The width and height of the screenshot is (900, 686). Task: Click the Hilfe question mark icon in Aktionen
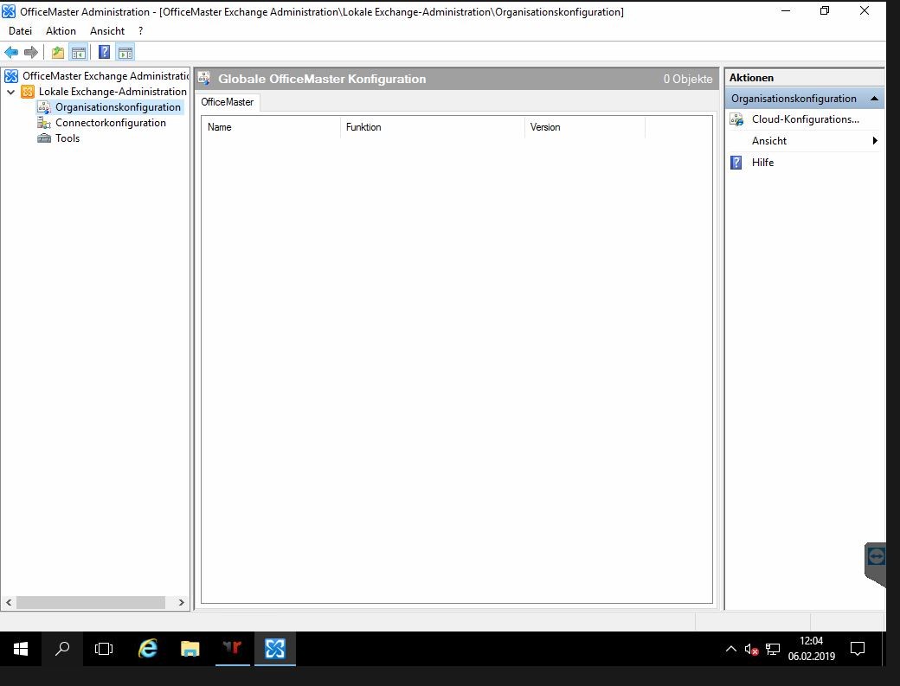736,163
